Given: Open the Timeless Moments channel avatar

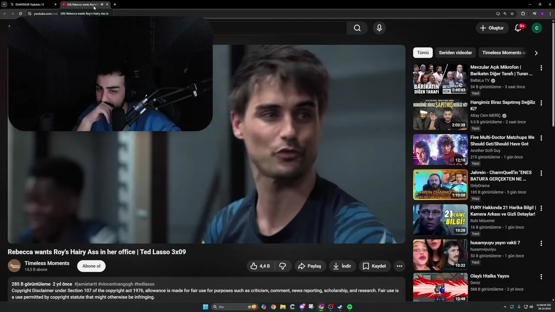Looking at the screenshot, I should [x=14, y=266].
